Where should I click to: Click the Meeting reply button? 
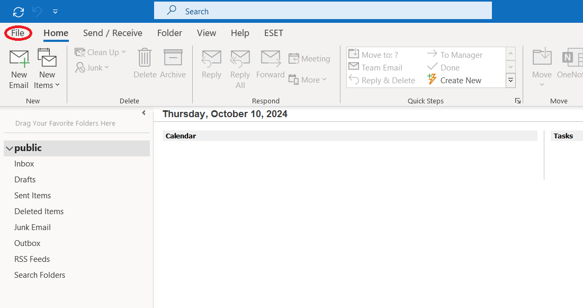[309, 59]
